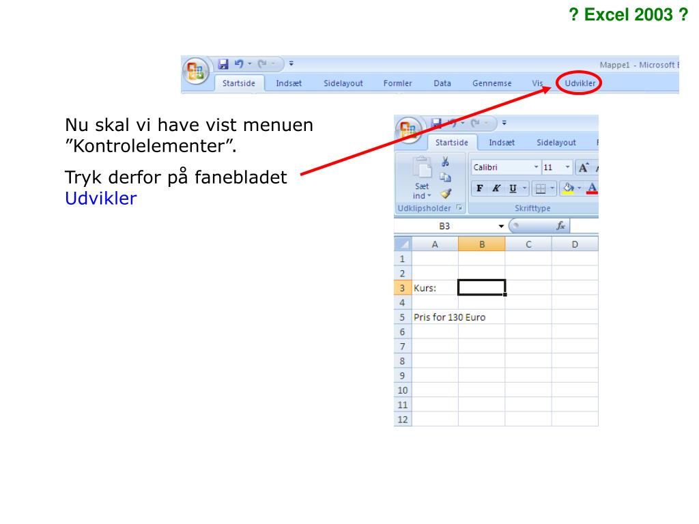The height and width of the screenshot is (524, 699).
Task: Click the Cut scissors icon
Action: point(445,162)
